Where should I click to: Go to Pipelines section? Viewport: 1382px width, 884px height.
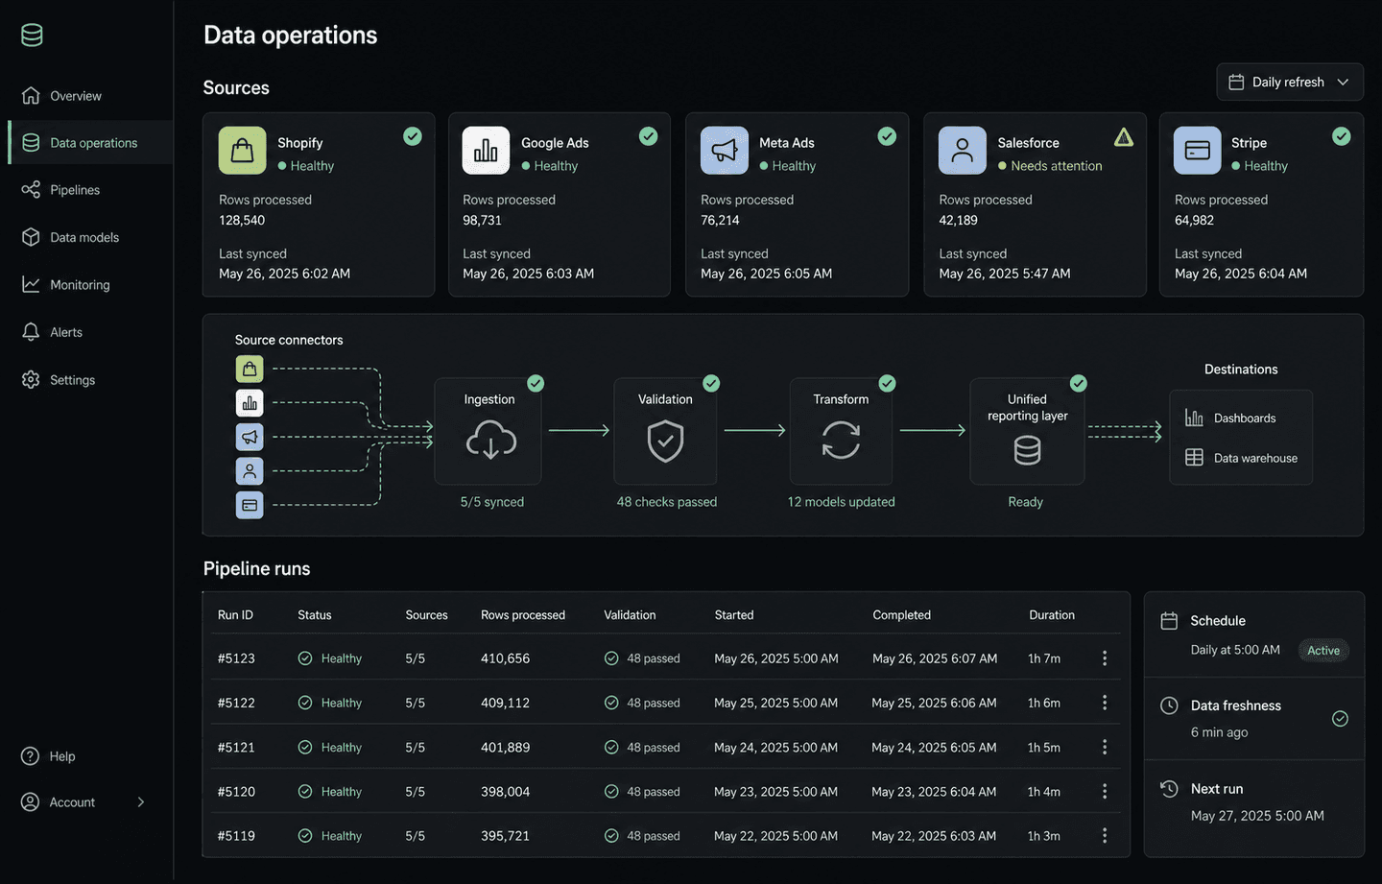[x=75, y=190]
